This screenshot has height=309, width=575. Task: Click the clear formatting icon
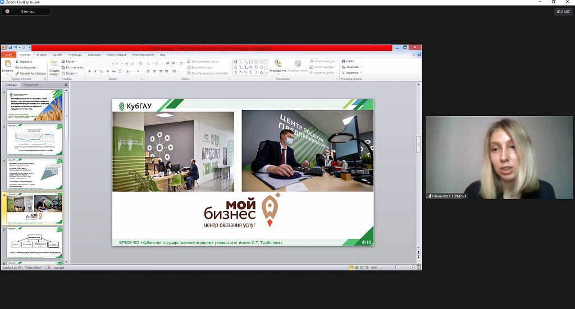click(x=140, y=63)
